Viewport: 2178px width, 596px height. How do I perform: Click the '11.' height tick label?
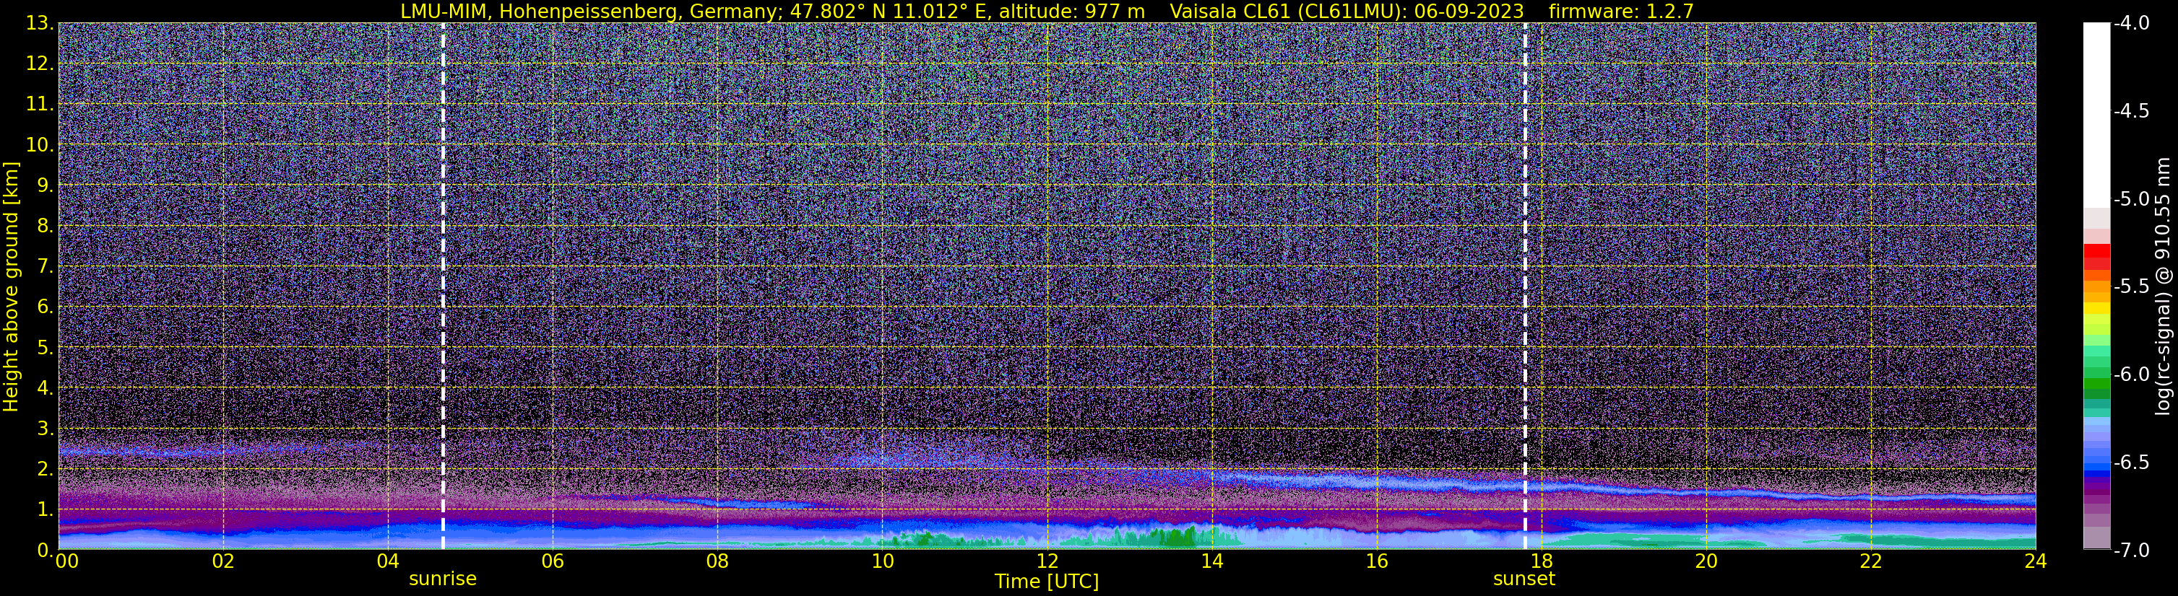click(x=39, y=105)
